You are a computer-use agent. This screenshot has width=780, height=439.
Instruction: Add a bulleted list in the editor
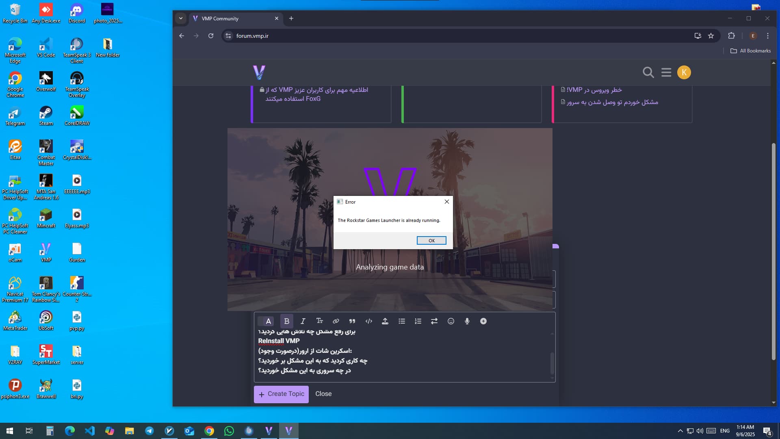click(402, 321)
